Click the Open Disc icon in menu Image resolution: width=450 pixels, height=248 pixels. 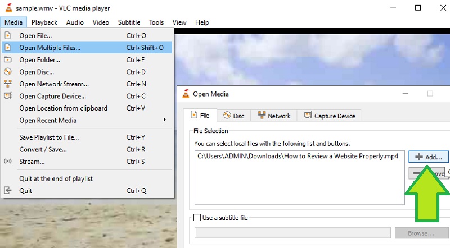coord(8,72)
